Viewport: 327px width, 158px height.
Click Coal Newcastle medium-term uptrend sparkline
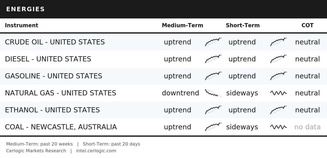tap(213, 127)
